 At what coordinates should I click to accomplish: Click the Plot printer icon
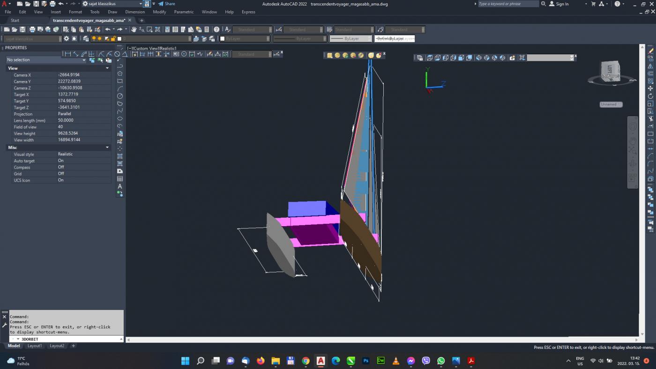[32, 30]
